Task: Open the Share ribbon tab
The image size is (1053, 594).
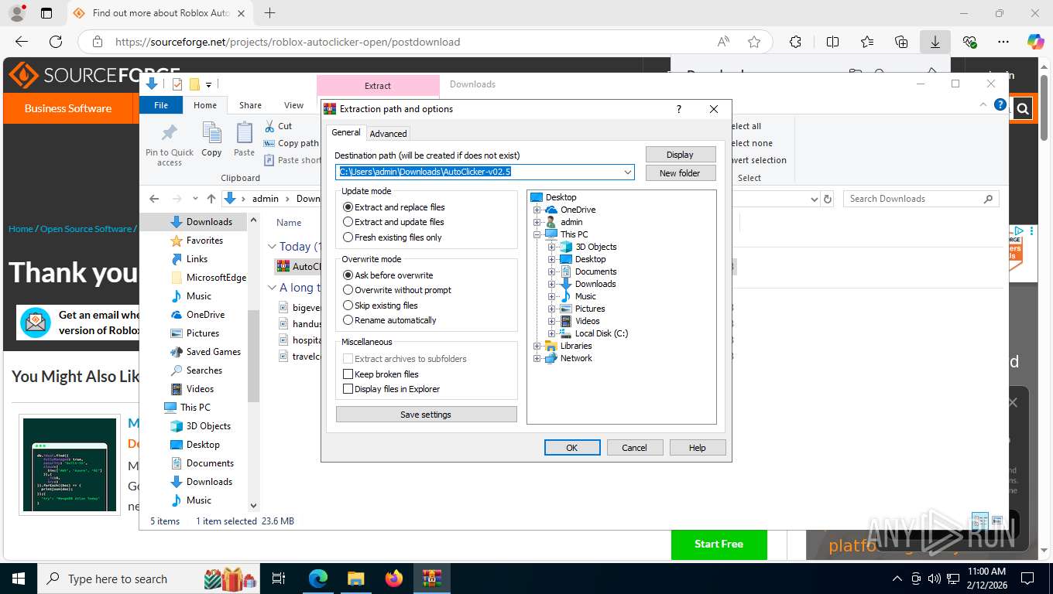Action: pos(250,105)
